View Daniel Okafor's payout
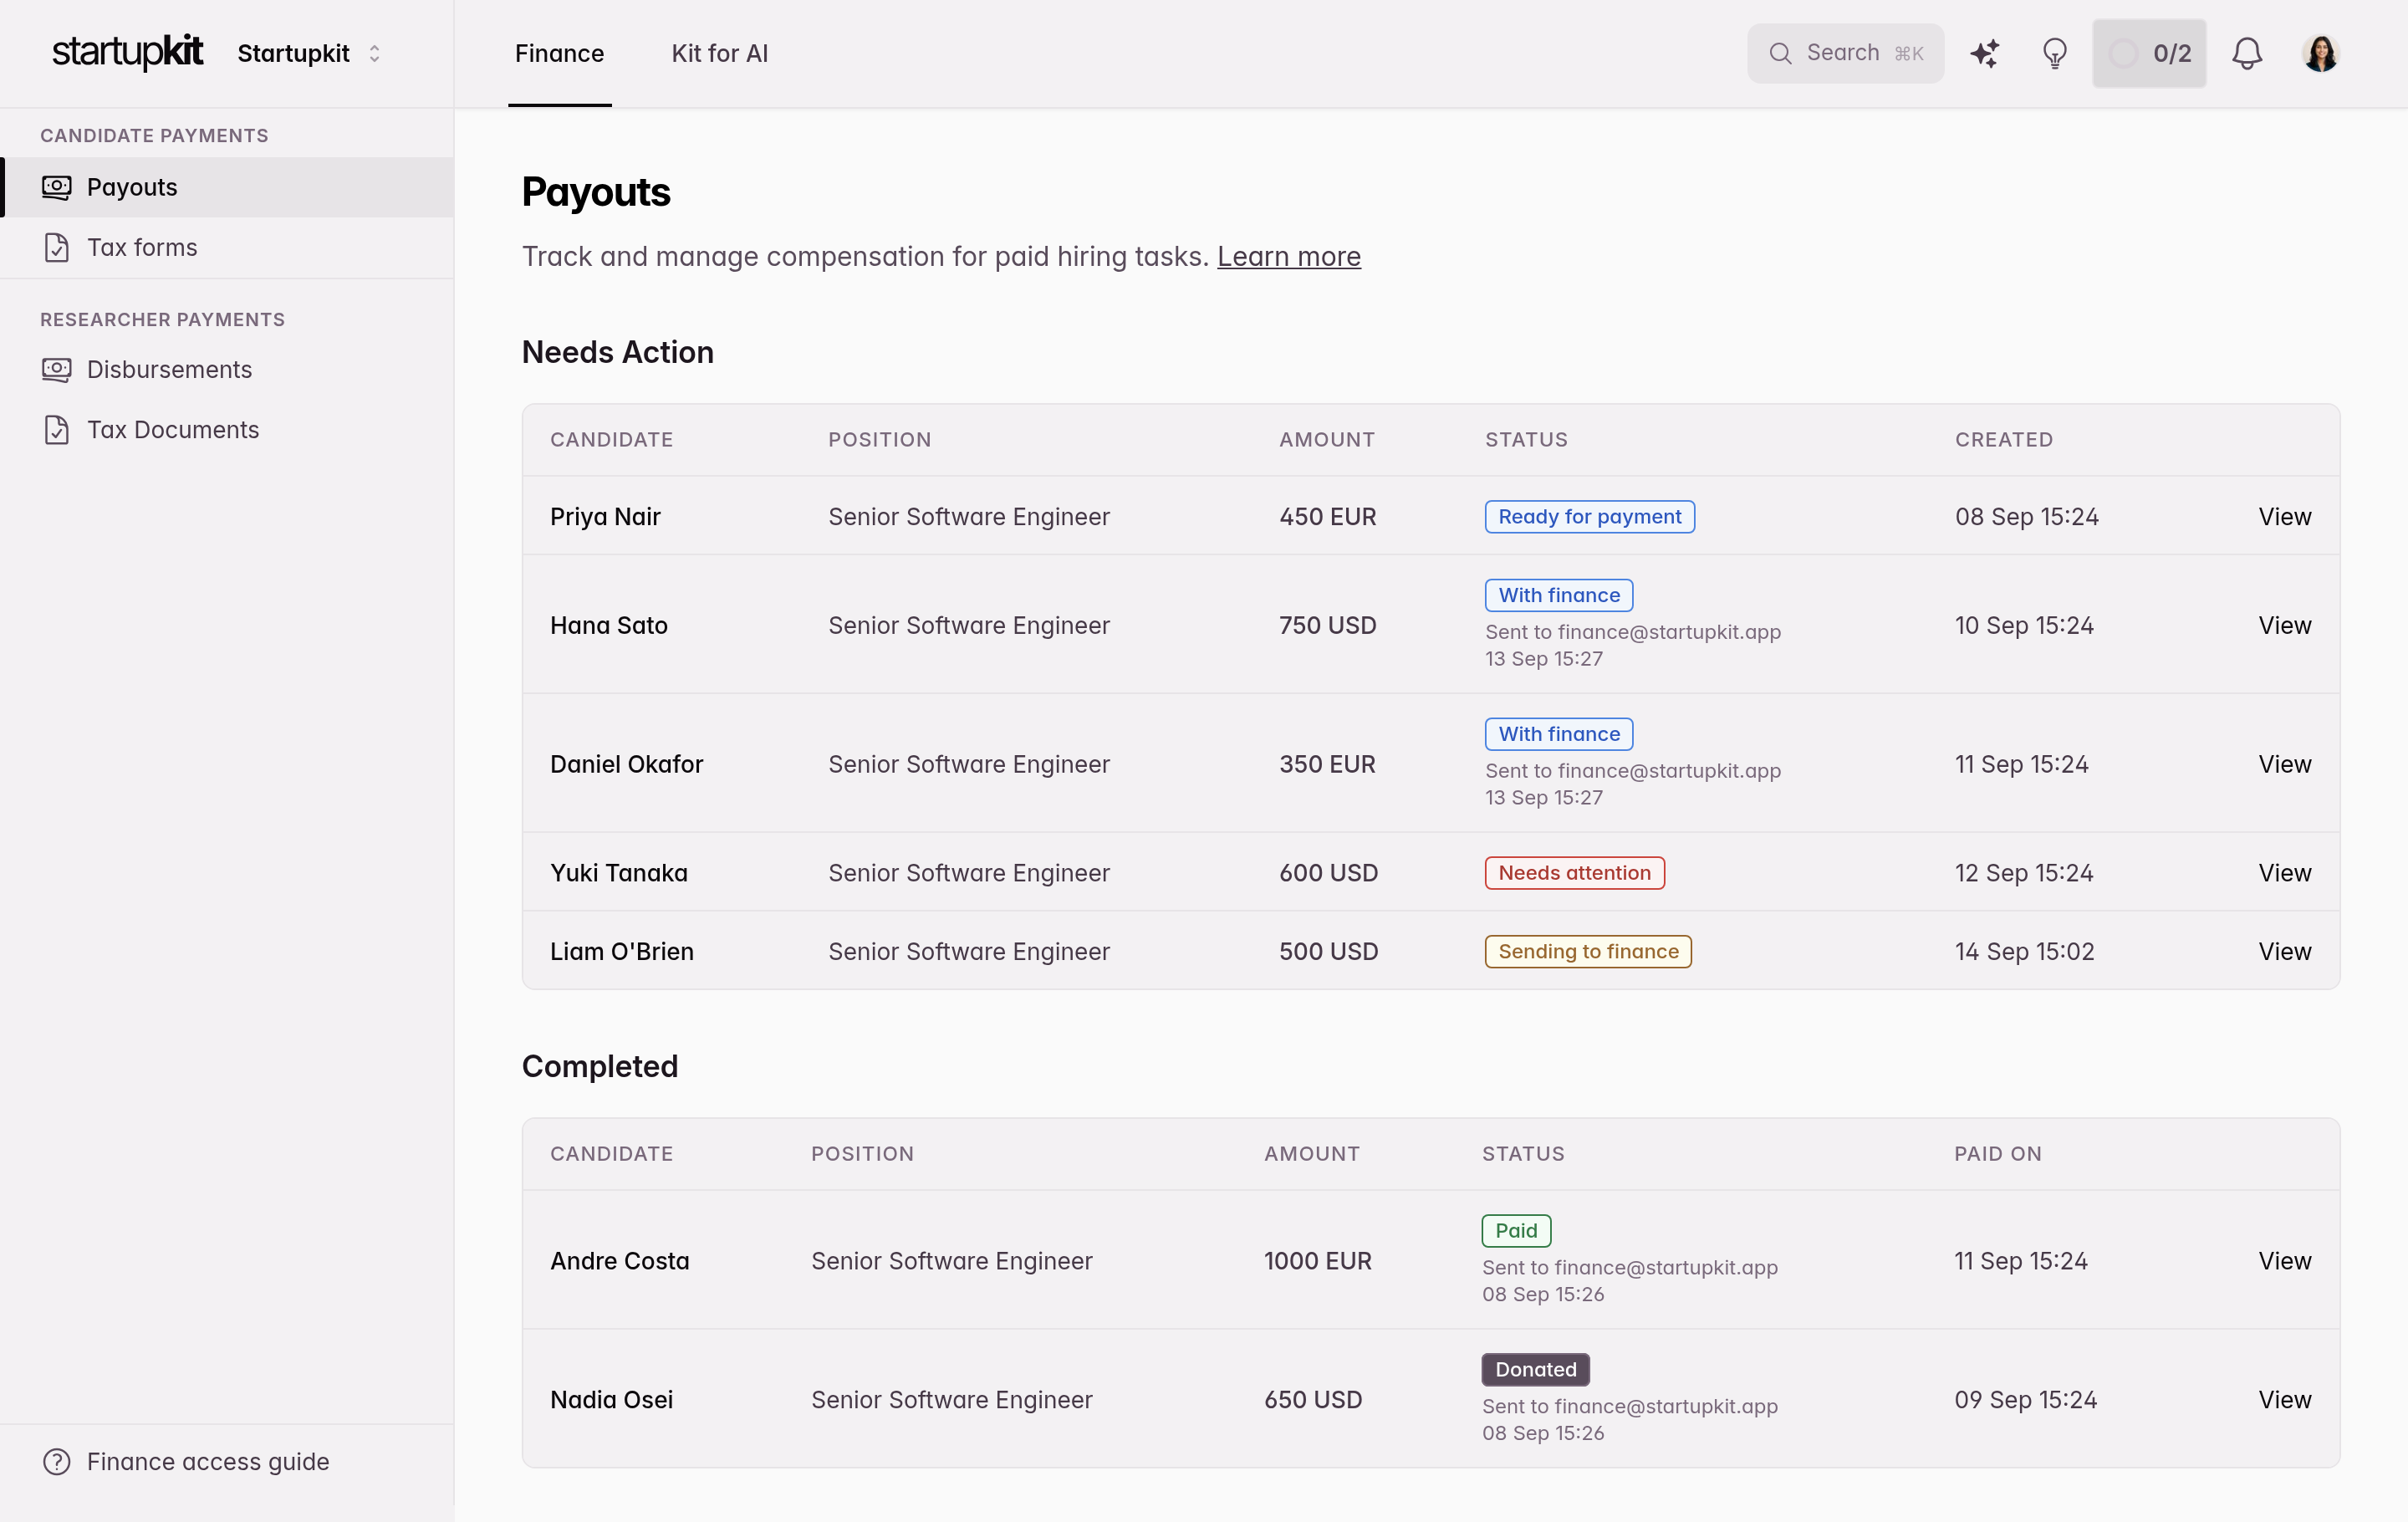Viewport: 2408px width, 1522px height. tap(2284, 764)
